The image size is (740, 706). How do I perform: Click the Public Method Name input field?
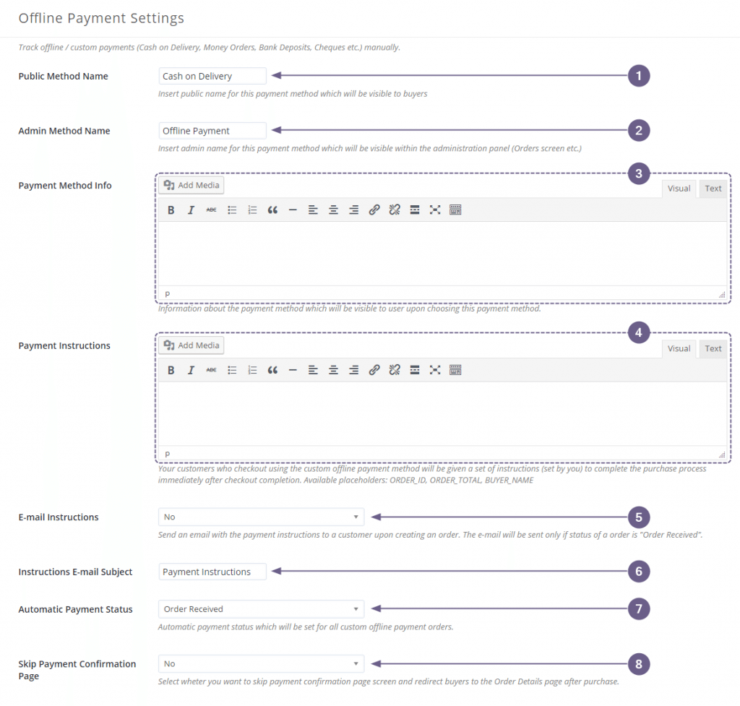212,75
